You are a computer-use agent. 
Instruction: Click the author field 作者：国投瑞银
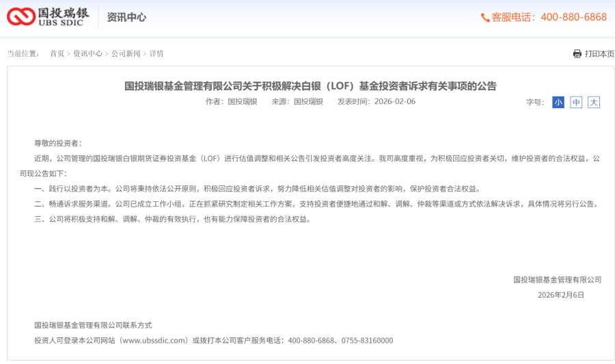click(x=231, y=101)
